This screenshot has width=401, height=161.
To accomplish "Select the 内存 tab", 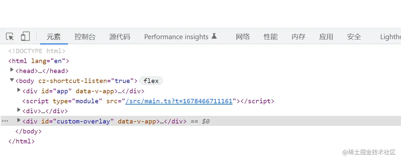I will (299, 37).
